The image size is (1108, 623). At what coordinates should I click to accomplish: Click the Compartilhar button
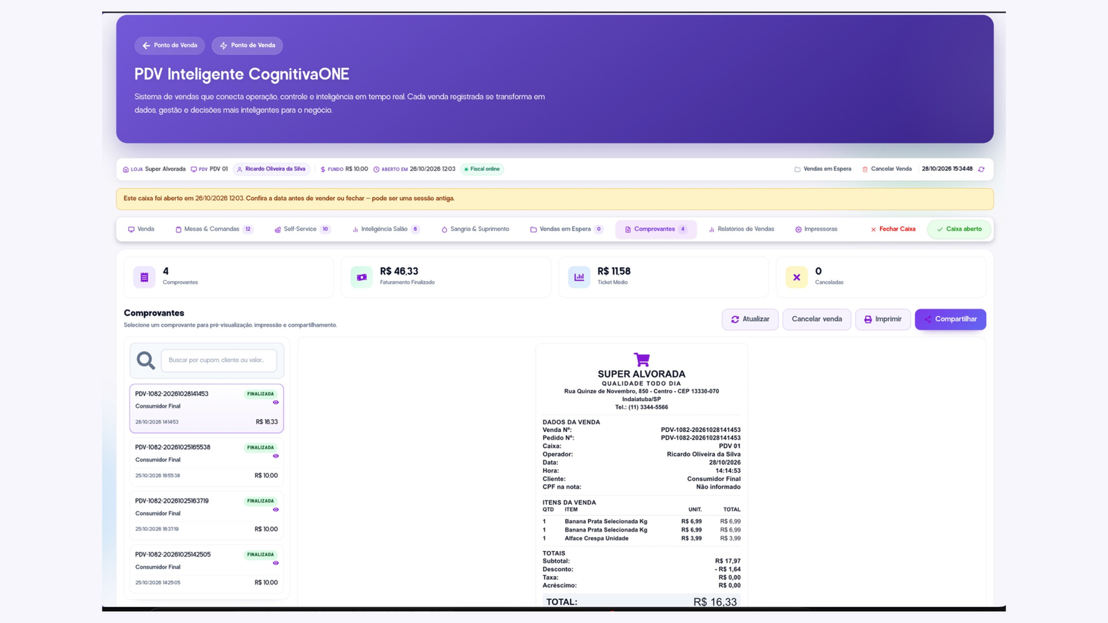pyautogui.click(x=950, y=319)
